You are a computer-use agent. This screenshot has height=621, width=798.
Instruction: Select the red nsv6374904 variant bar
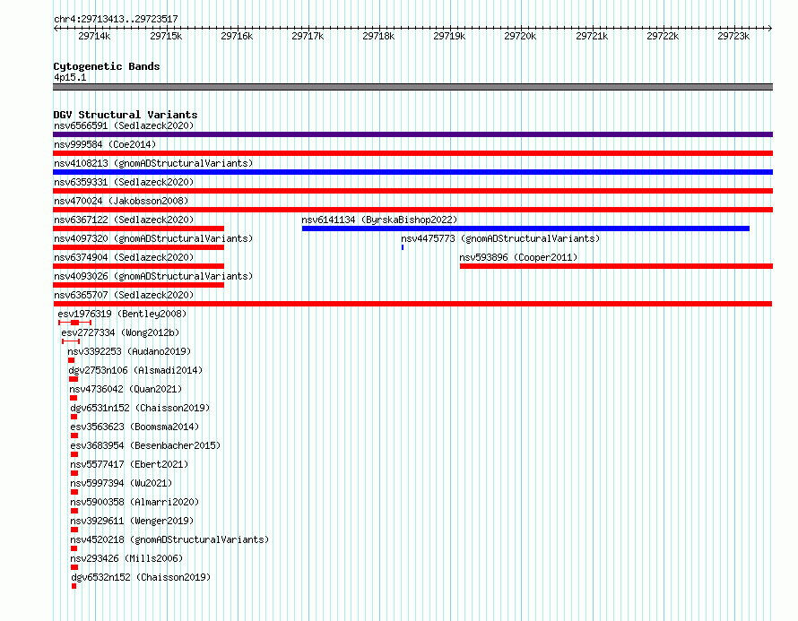click(x=138, y=266)
